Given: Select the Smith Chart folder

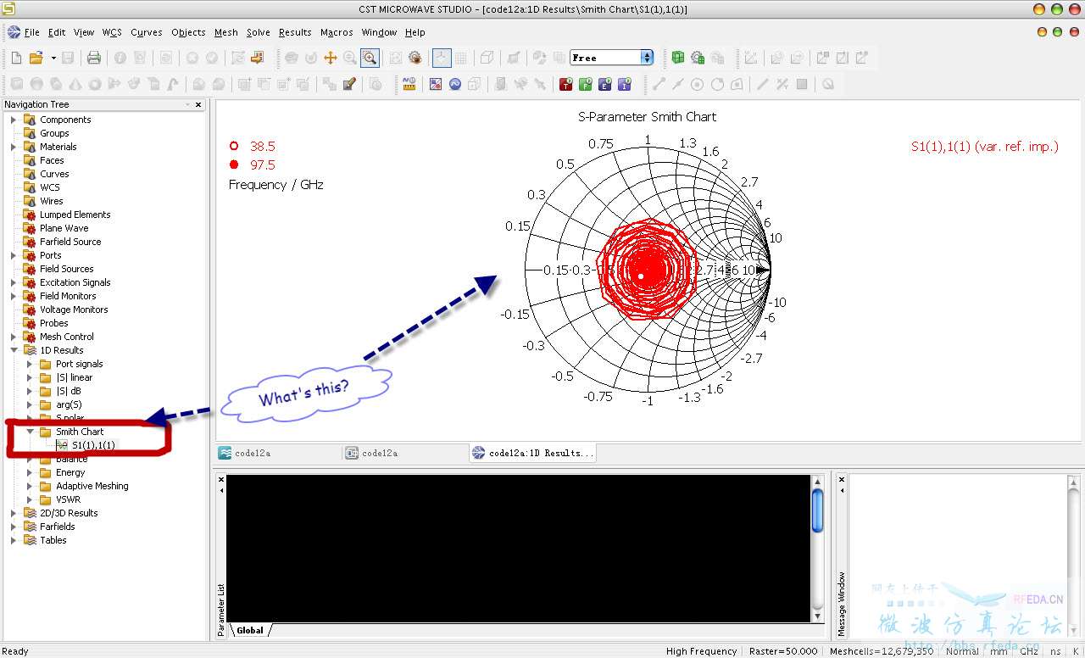Looking at the screenshot, I should pyautogui.click(x=80, y=432).
